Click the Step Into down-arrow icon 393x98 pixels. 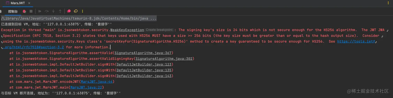click(x=53, y=11)
